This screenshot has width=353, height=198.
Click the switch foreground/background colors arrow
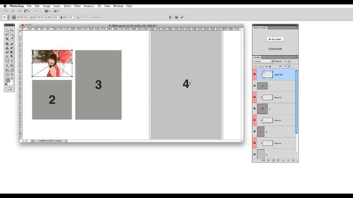pos(12,78)
